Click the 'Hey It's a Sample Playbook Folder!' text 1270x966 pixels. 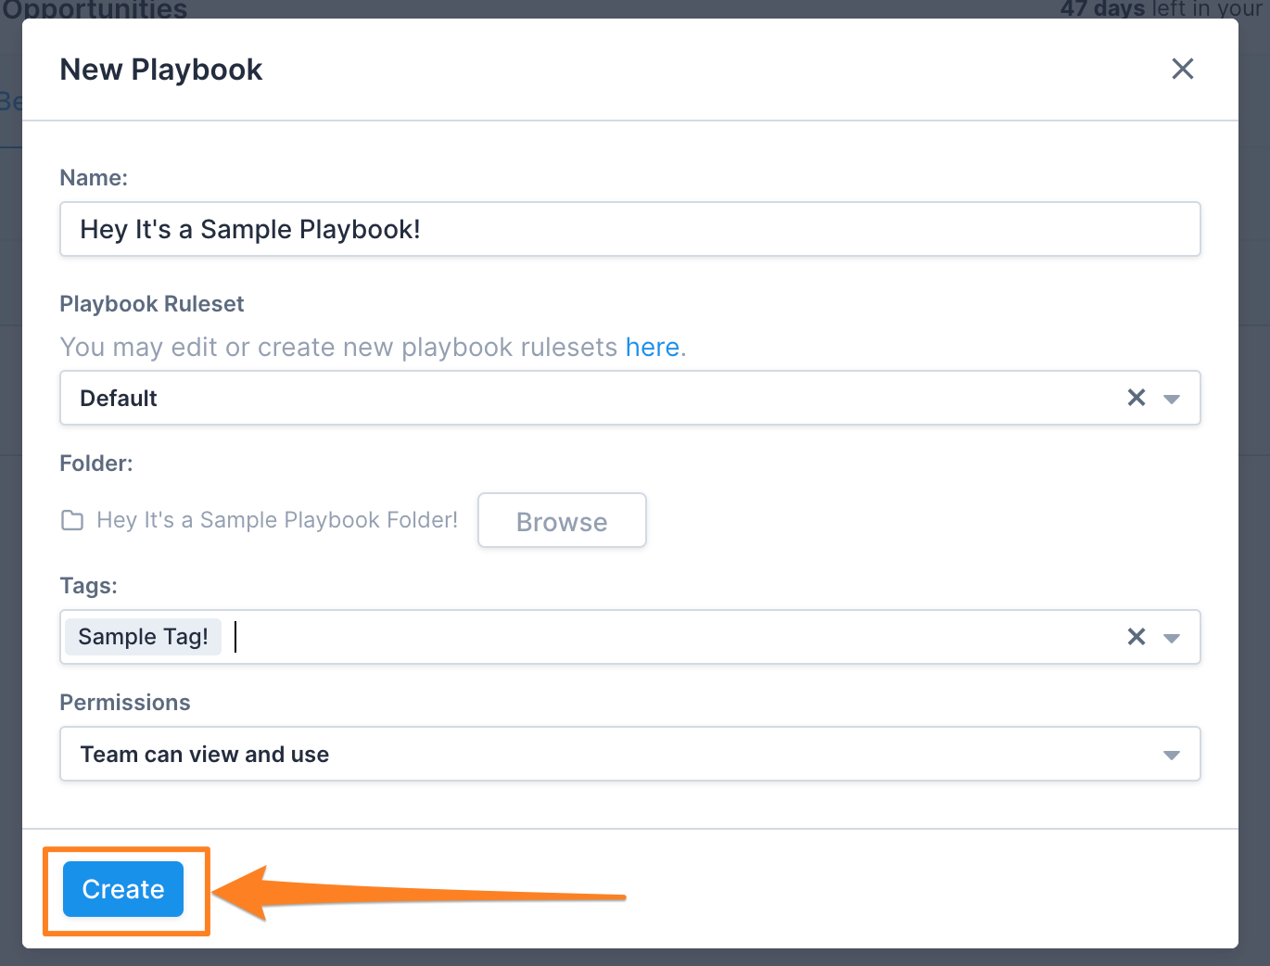(x=277, y=520)
